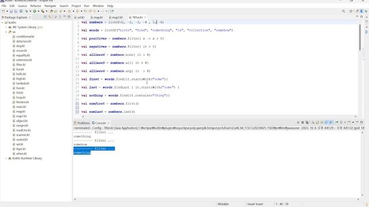The image size is (369, 207).
Task: Switch to the set.kt editor tab
Action: [x=80, y=17]
